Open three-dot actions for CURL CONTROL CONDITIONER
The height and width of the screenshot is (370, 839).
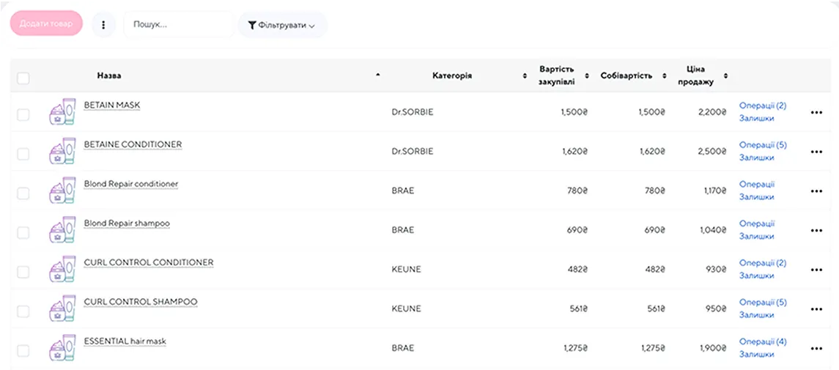[x=816, y=270]
